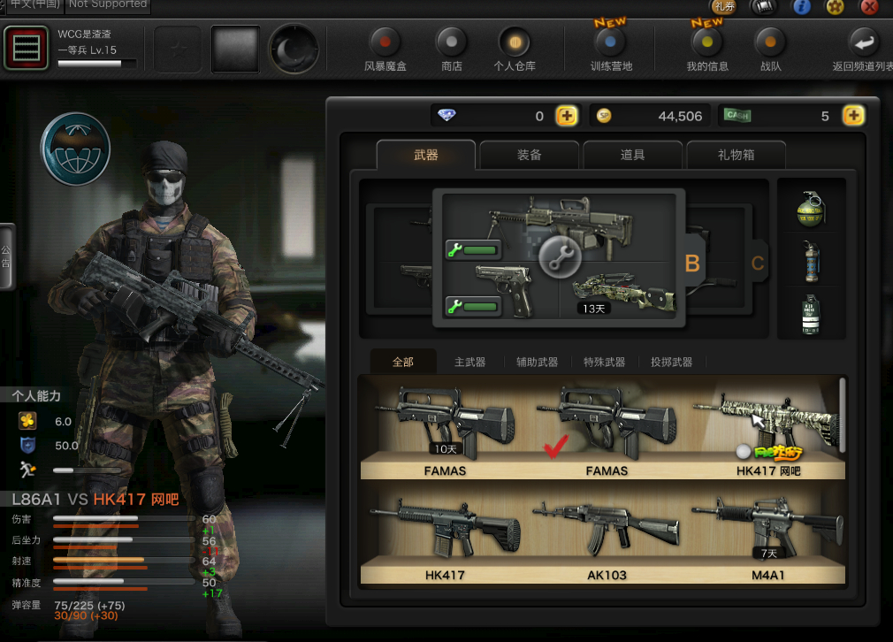
Task: Click the empty star slot in top bar
Action: click(179, 49)
